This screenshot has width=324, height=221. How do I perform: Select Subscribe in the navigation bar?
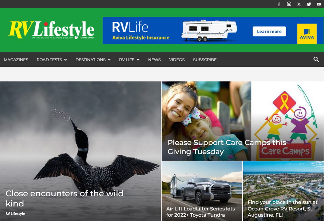tap(205, 60)
